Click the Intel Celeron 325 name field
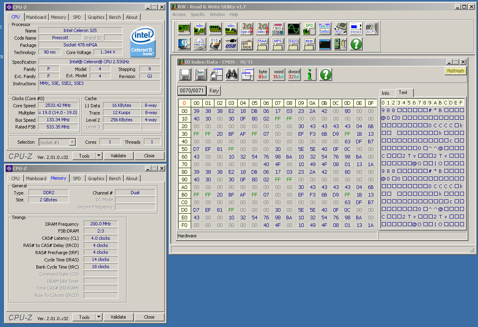Viewport: 478px width, 327px height. pos(81,30)
